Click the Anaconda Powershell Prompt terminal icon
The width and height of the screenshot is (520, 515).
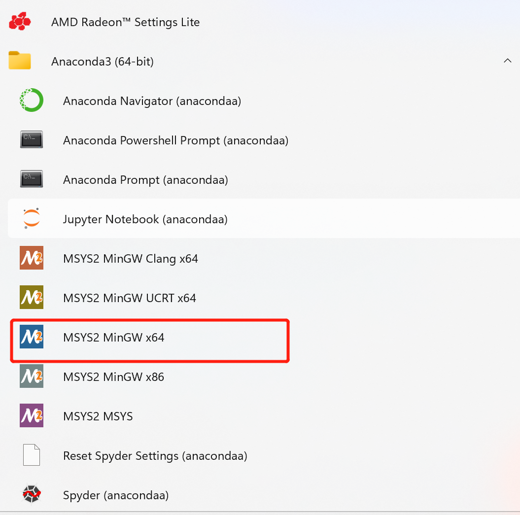(32, 139)
